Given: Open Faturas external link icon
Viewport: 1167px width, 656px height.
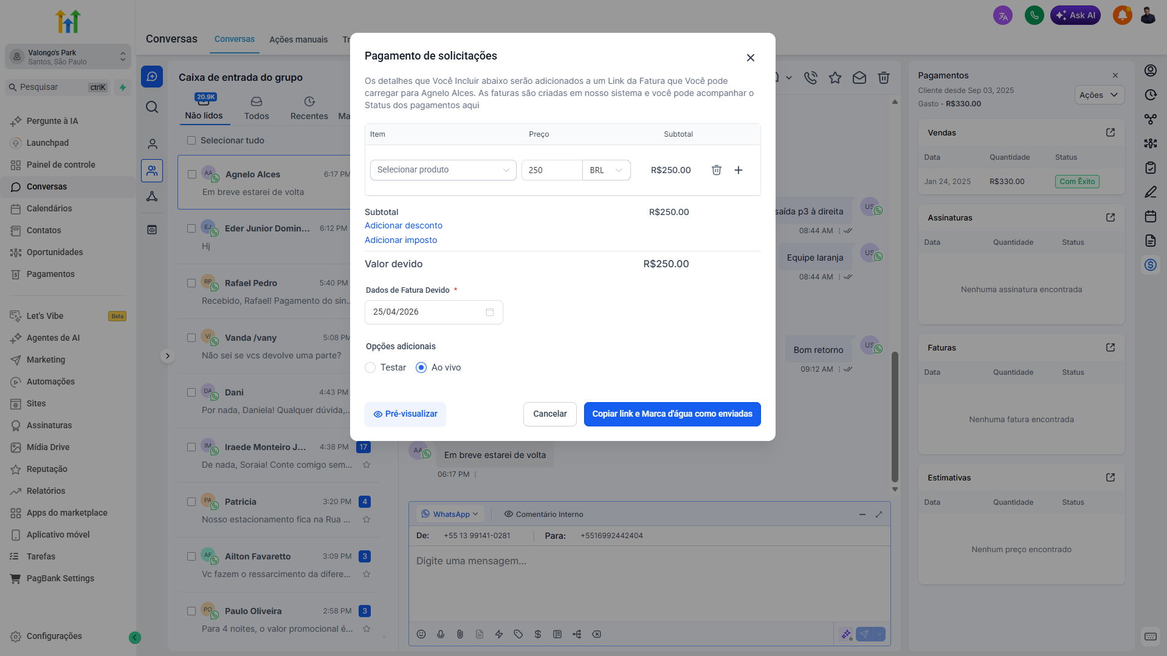Looking at the screenshot, I should [x=1110, y=347].
